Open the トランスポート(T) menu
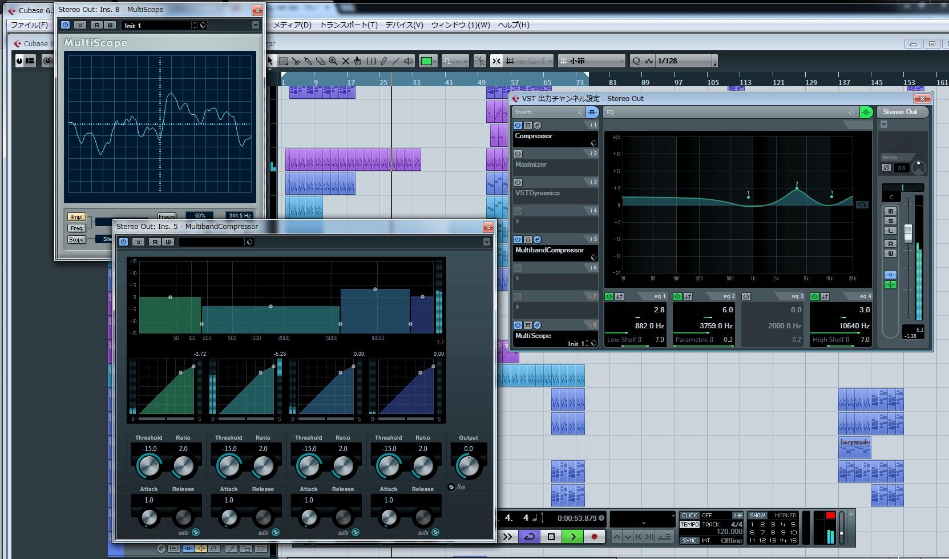The width and height of the screenshot is (949, 559). (x=349, y=25)
